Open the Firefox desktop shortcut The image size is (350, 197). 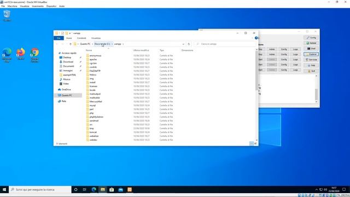[21, 54]
